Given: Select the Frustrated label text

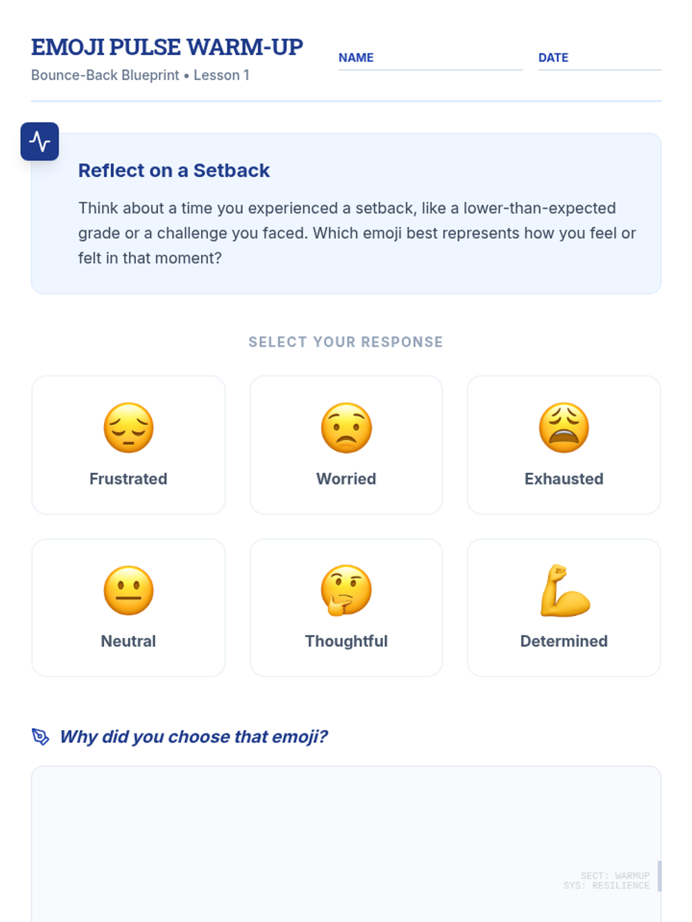Looking at the screenshot, I should click(129, 479).
